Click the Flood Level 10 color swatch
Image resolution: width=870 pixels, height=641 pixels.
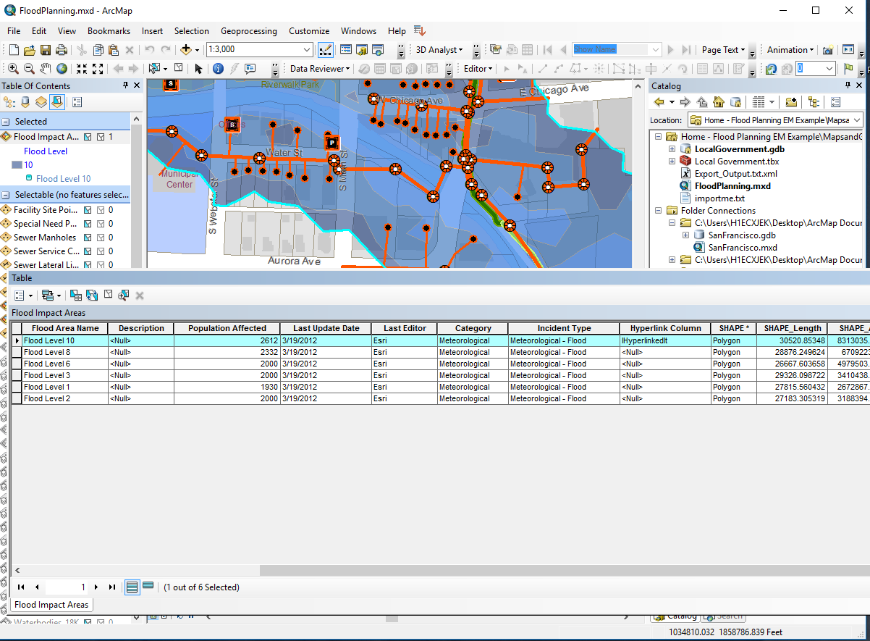click(x=17, y=165)
